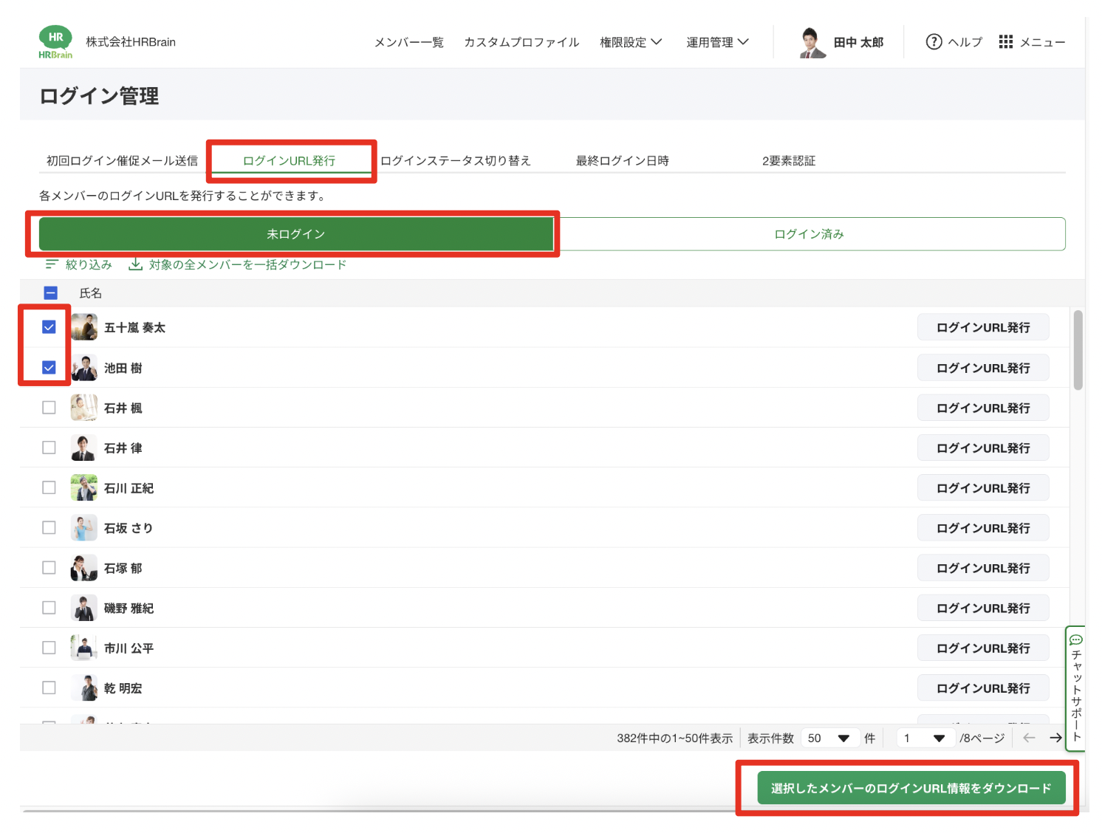
Task: Click the member list vertical scrollbar
Action: coord(1078,350)
